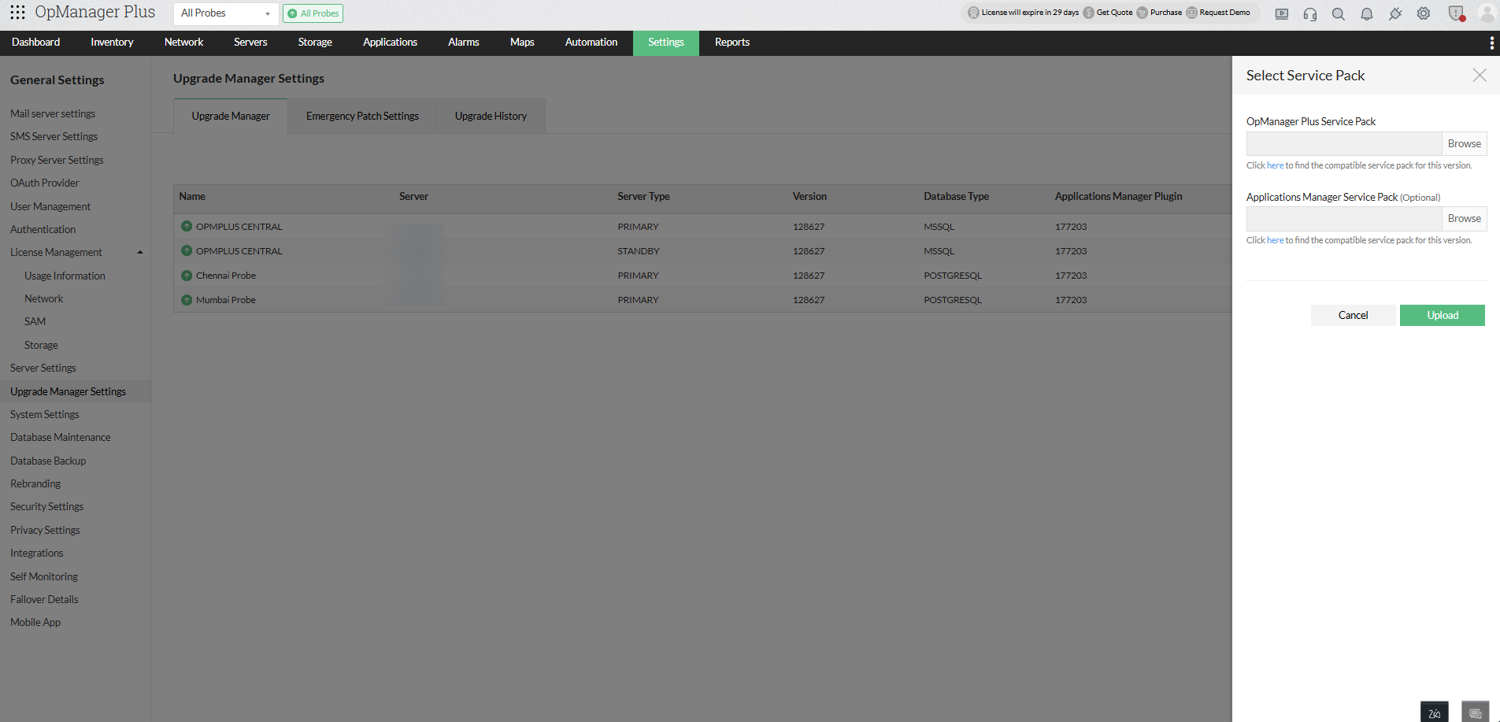Open the shield security alert icon
Image resolution: width=1500 pixels, height=722 pixels.
[1456, 13]
